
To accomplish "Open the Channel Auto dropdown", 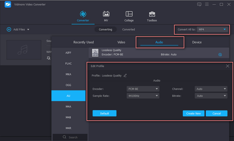I will coord(211,89).
